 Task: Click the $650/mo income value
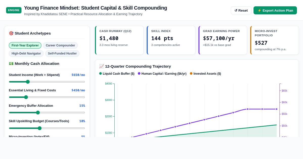(x=78, y=75)
